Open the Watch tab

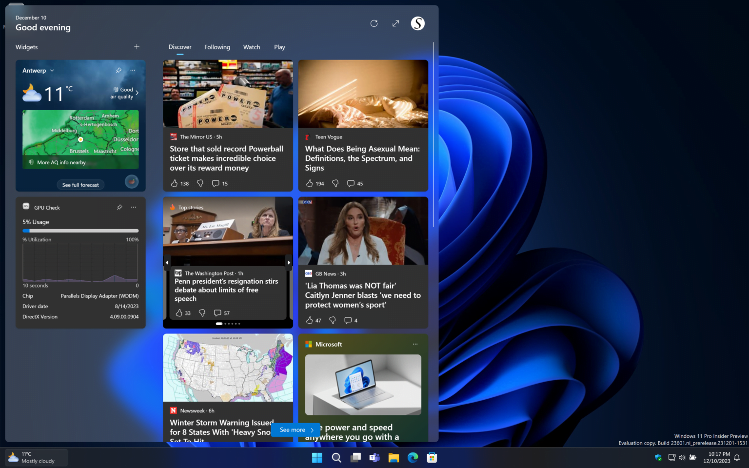click(x=252, y=47)
